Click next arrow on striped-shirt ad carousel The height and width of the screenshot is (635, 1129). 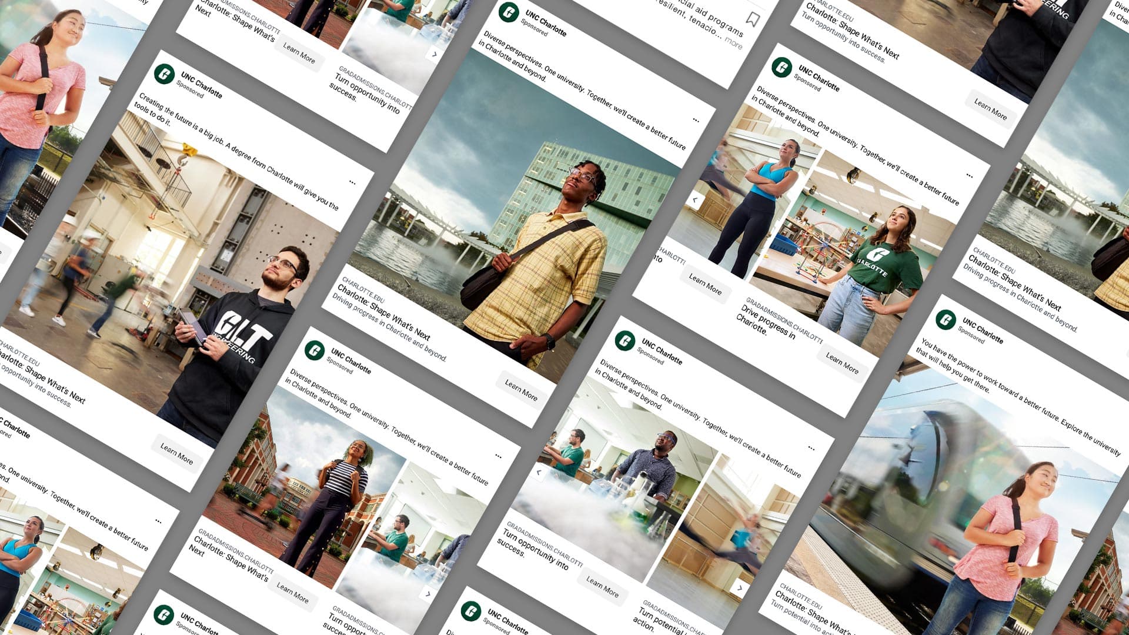pyautogui.click(x=427, y=594)
